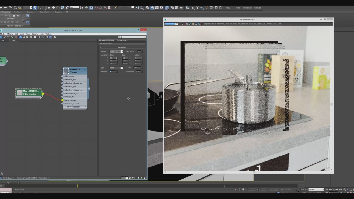The image size is (354, 199).
Task: Switch to the View1 tab
Action: (3, 40)
